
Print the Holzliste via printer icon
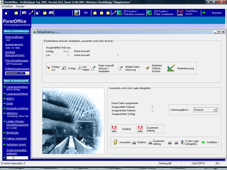(x=139, y=142)
